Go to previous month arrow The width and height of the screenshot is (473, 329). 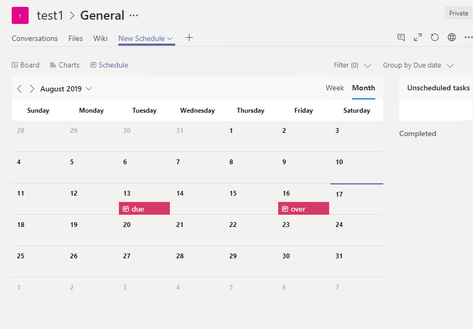tap(20, 89)
